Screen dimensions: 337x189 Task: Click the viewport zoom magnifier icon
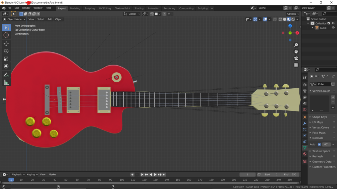coord(296,45)
